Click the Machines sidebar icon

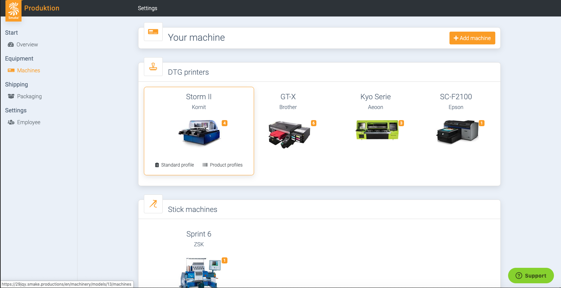11,70
